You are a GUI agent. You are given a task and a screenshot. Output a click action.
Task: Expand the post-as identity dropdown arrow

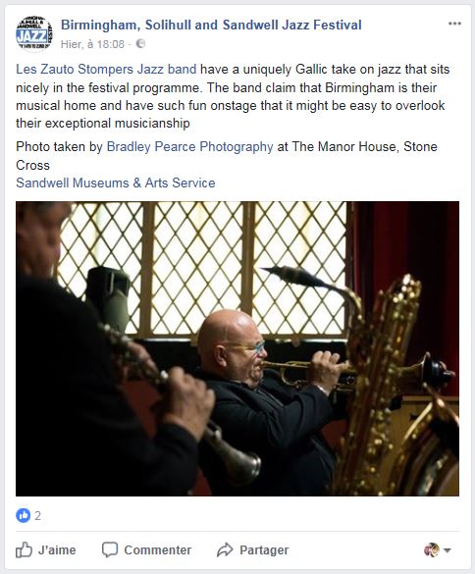tap(447, 550)
